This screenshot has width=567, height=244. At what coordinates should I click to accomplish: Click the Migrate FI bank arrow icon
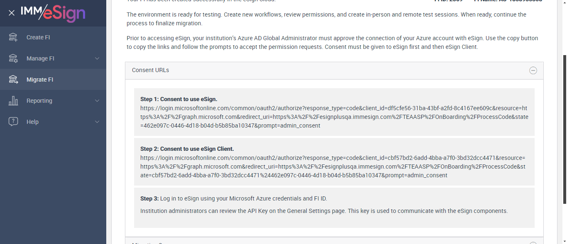coord(13,80)
